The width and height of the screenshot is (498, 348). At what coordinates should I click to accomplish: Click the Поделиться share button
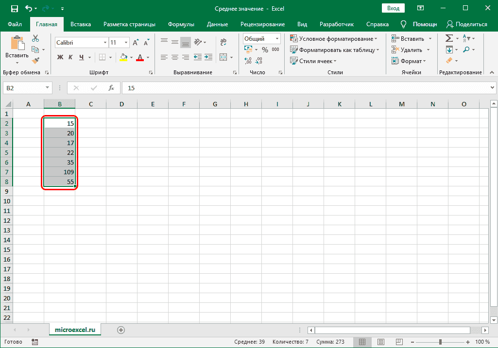tap(466, 24)
